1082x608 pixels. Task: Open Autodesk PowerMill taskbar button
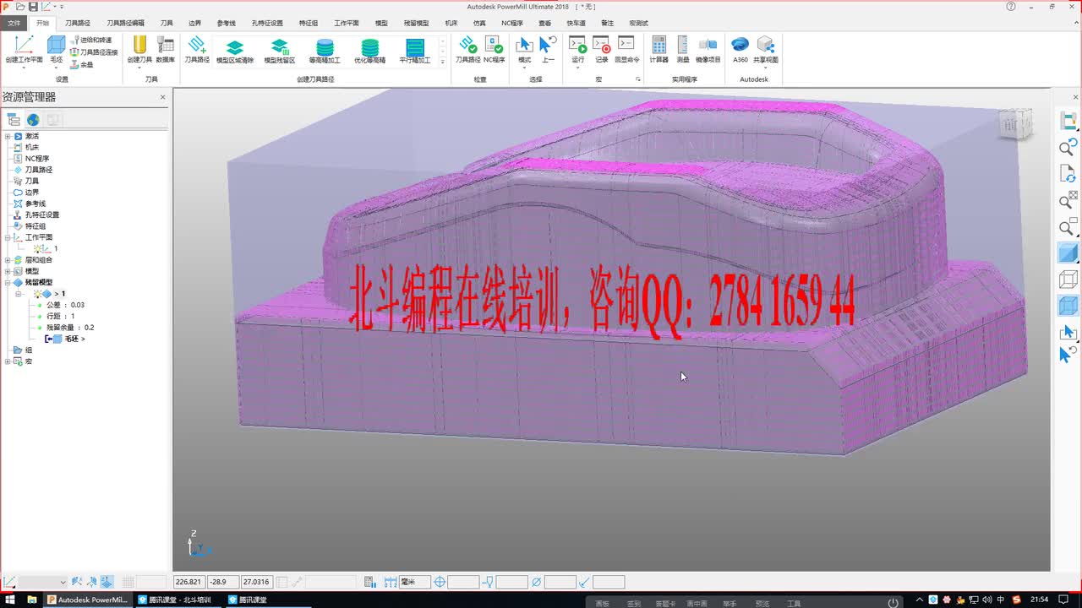pyautogui.click(x=89, y=600)
